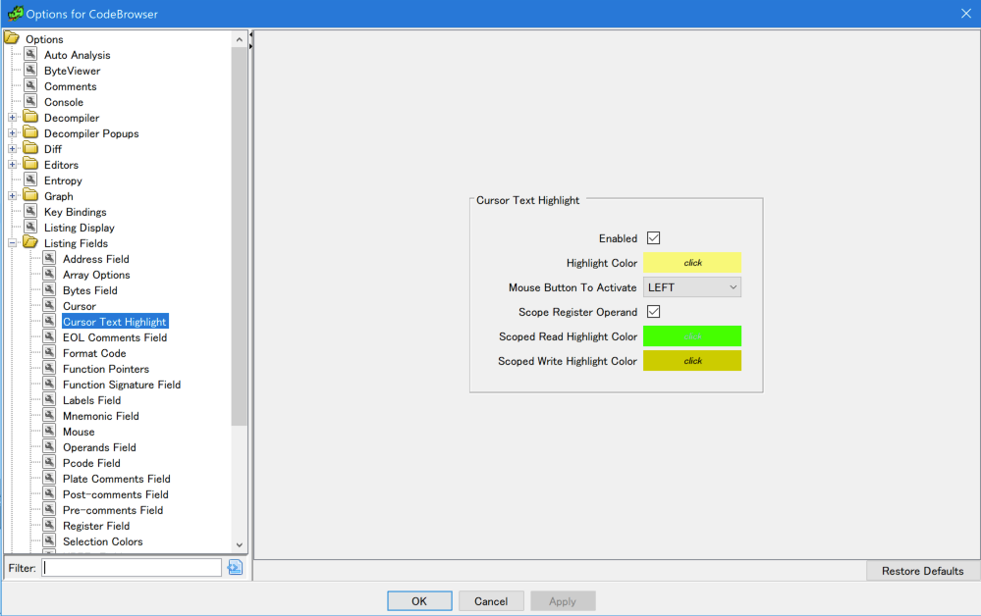Open the yellow Highlight Color swatch

pos(692,263)
